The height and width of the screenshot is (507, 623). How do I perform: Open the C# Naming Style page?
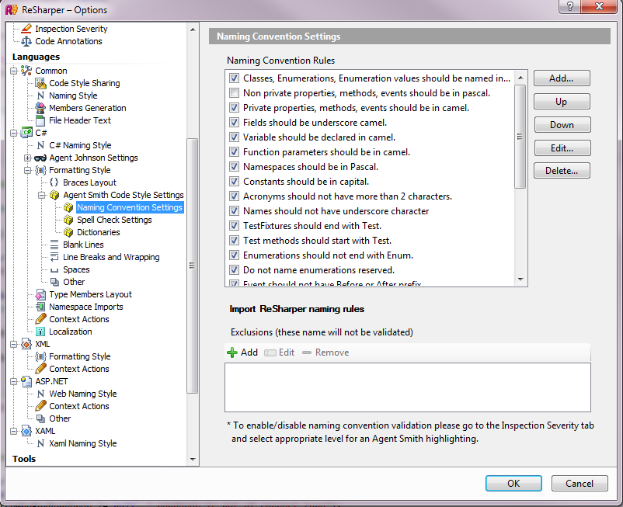click(x=80, y=145)
